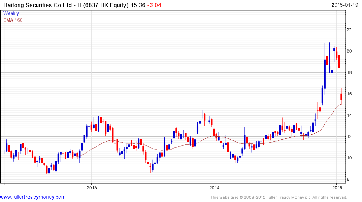Click the 22 price axis label
Viewport: 362px width, 202px height.
[x=349, y=30]
